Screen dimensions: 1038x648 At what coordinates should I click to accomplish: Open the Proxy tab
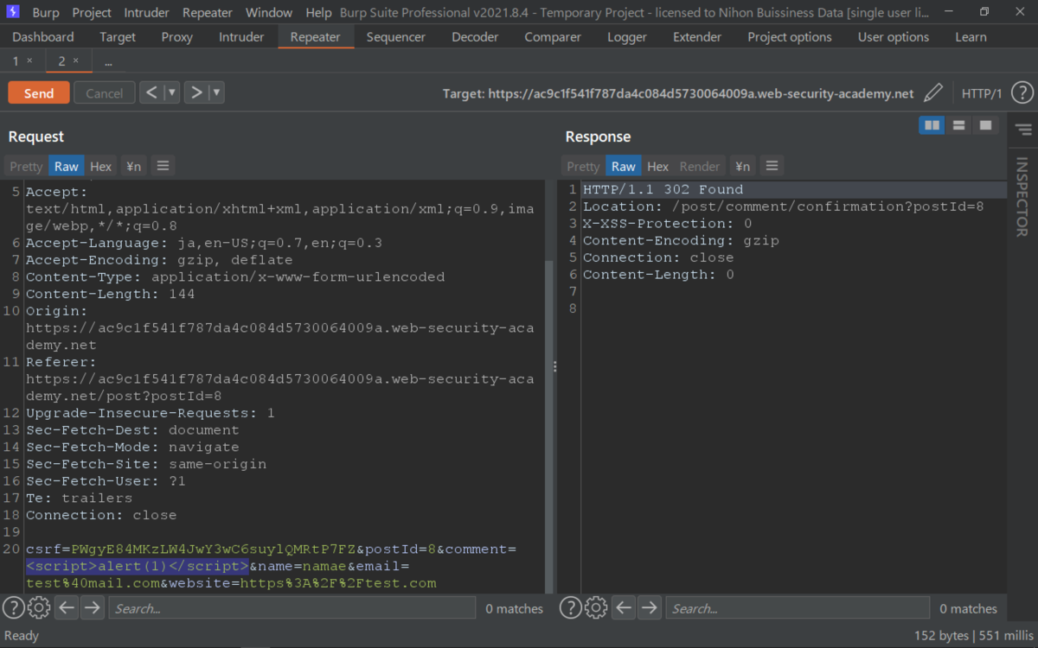pyautogui.click(x=177, y=37)
